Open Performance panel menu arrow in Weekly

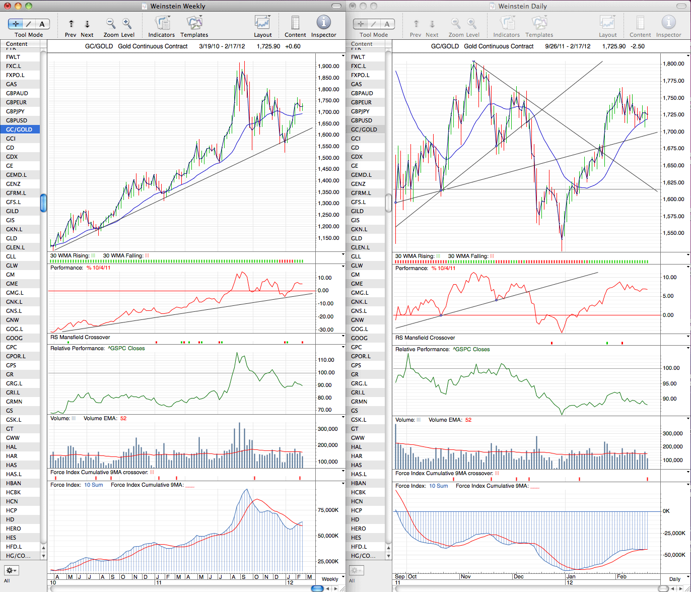[343, 268]
